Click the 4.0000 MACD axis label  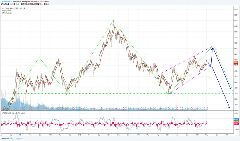point(236,113)
